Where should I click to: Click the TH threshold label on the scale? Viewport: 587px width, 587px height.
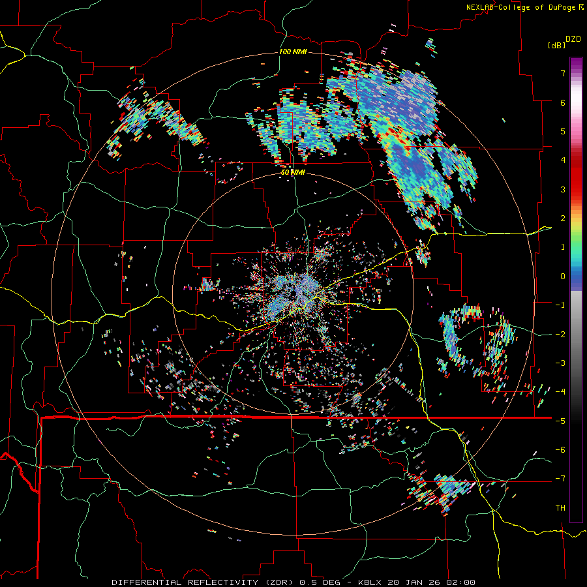(x=560, y=508)
